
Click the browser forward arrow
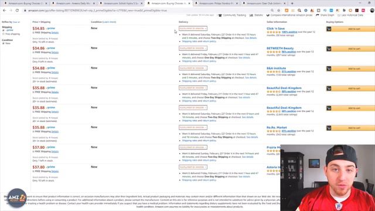click(11, 11)
